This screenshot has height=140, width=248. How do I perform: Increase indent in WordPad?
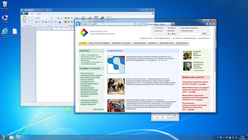click(69, 18)
